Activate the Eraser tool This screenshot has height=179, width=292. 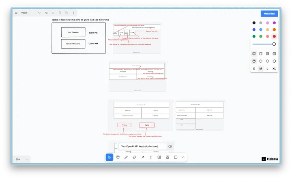coord(134,157)
